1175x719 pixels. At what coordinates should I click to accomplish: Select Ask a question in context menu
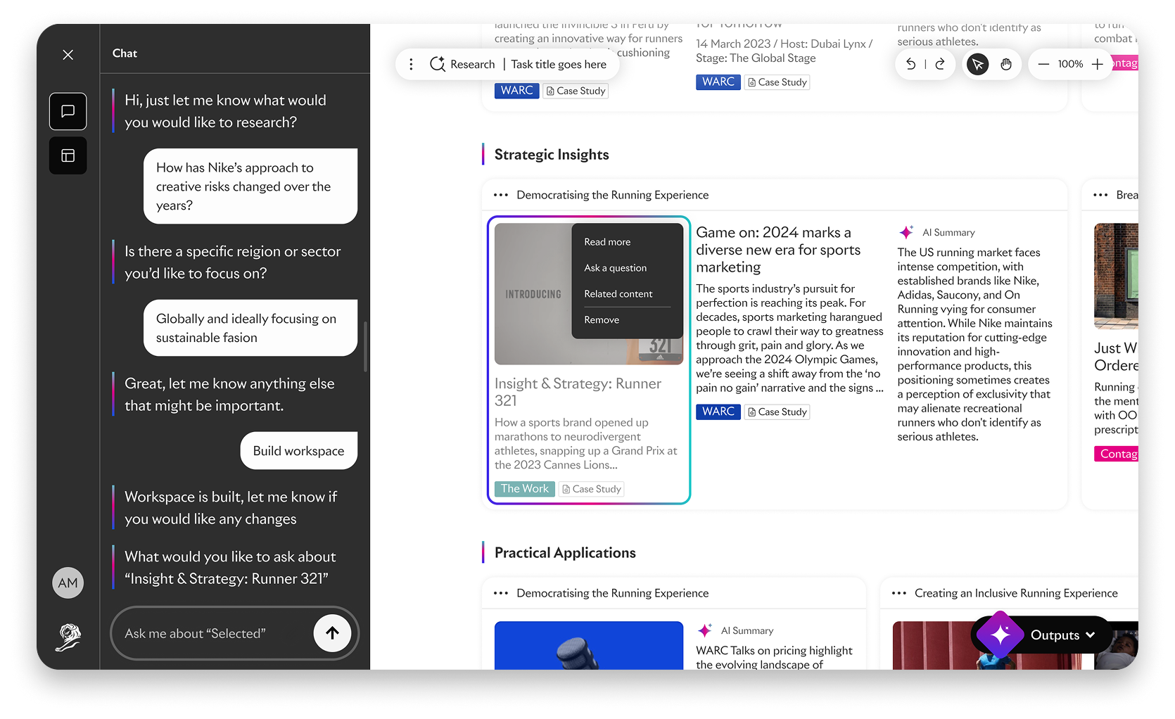point(615,268)
